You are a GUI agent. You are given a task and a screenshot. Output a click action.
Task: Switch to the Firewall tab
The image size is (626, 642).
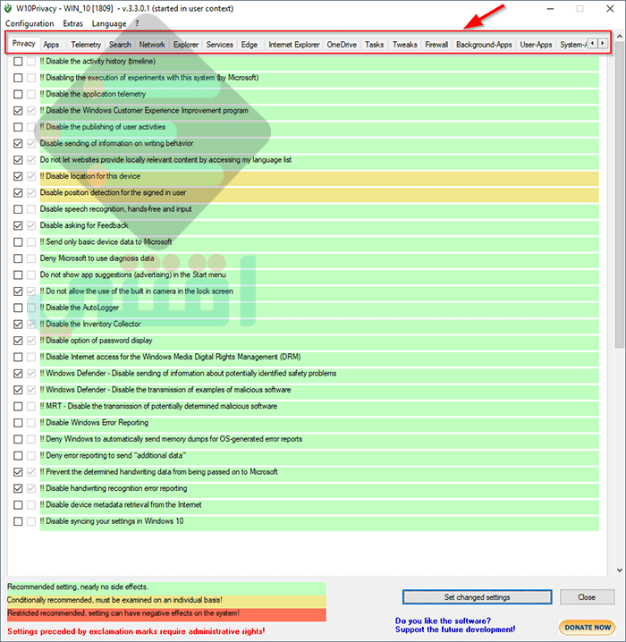click(436, 45)
